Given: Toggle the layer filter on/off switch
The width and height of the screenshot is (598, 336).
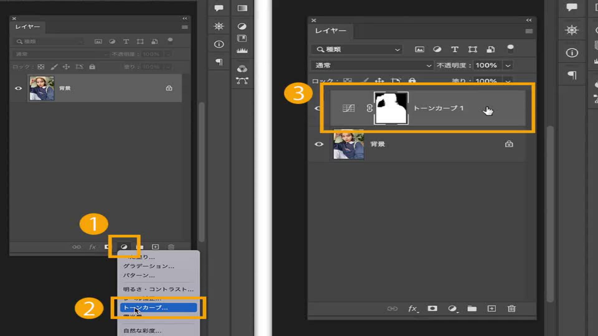Looking at the screenshot, I should click(510, 48).
